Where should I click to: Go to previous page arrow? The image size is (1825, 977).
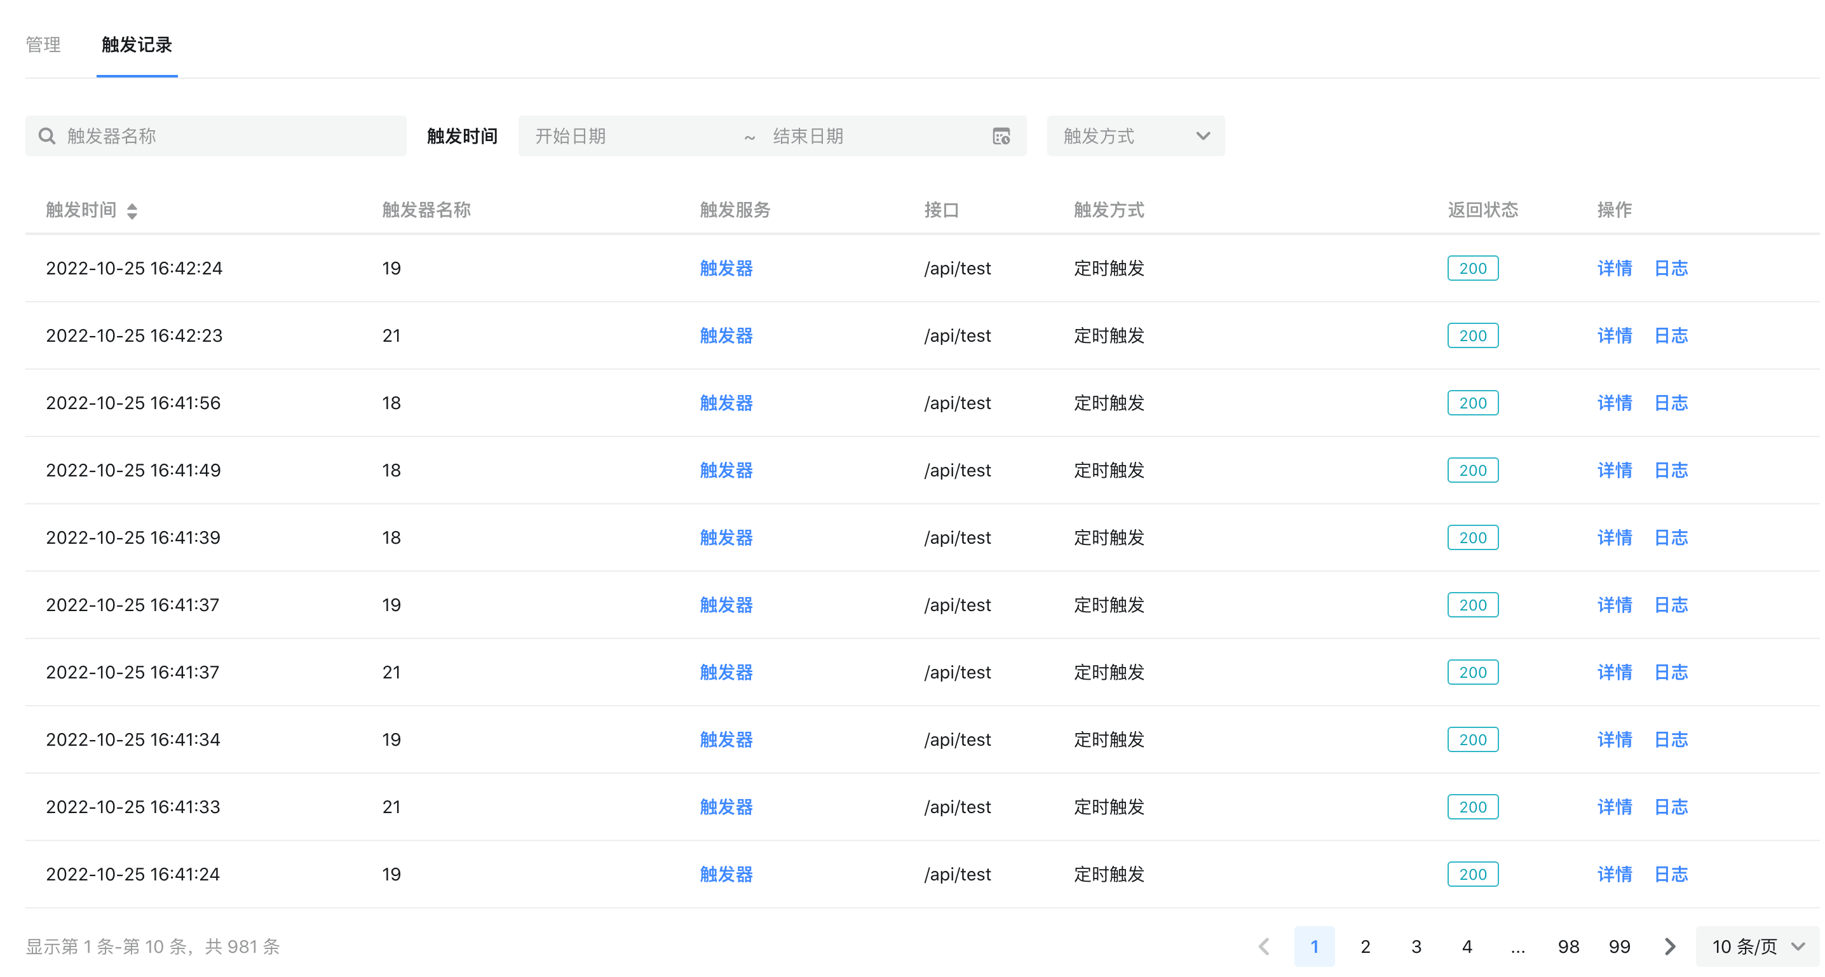1264,947
